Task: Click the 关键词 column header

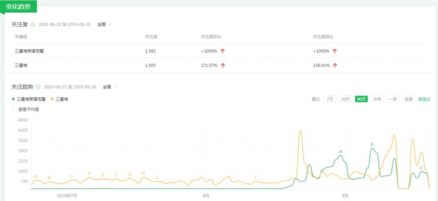Action: point(21,37)
